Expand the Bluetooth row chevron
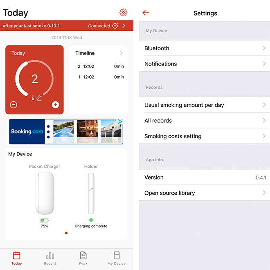The height and width of the screenshot is (270, 270). [x=264, y=48]
